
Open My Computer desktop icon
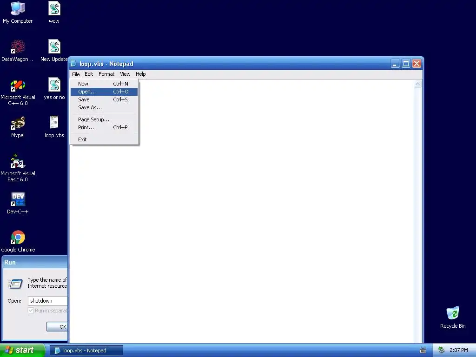[18, 13]
